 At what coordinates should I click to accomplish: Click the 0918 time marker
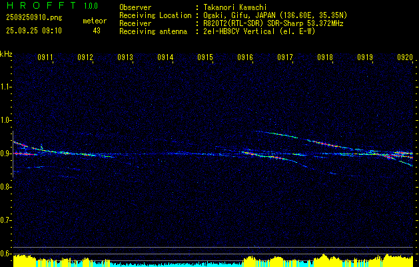[325, 57]
